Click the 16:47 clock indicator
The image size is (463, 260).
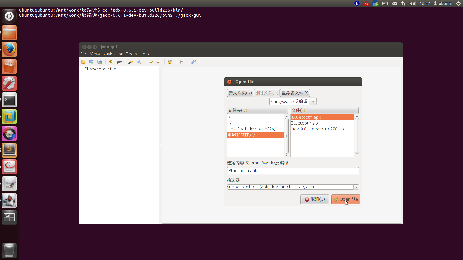(x=425, y=3)
